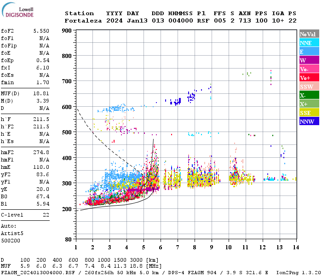Click the hmE value 110.0
Viewport: 322px width, 276px height.
(41, 167)
